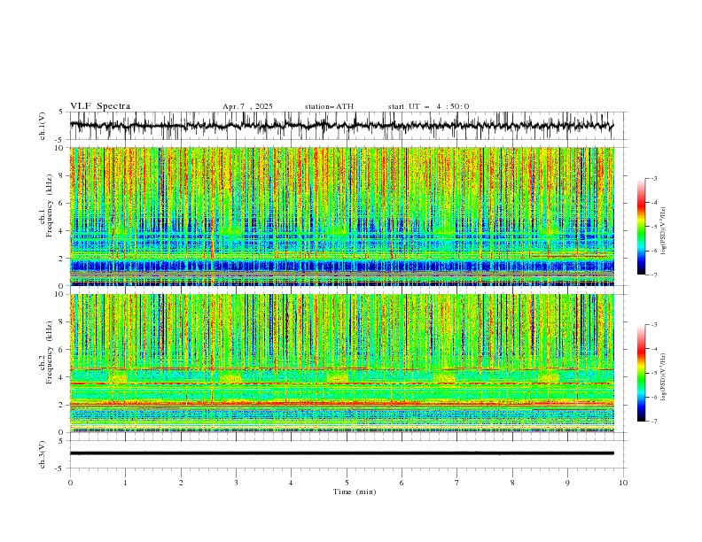
Task: Click the ch.2 color scale bar
Action: (x=641, y=373)
